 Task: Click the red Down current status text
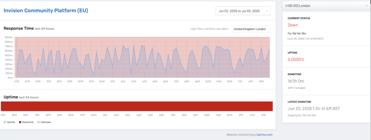click(293, 25)
